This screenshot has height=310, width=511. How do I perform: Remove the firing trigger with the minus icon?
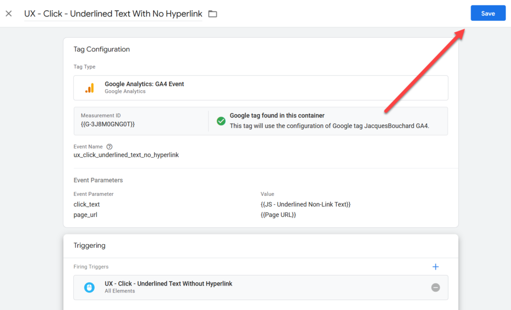point(436,288)
